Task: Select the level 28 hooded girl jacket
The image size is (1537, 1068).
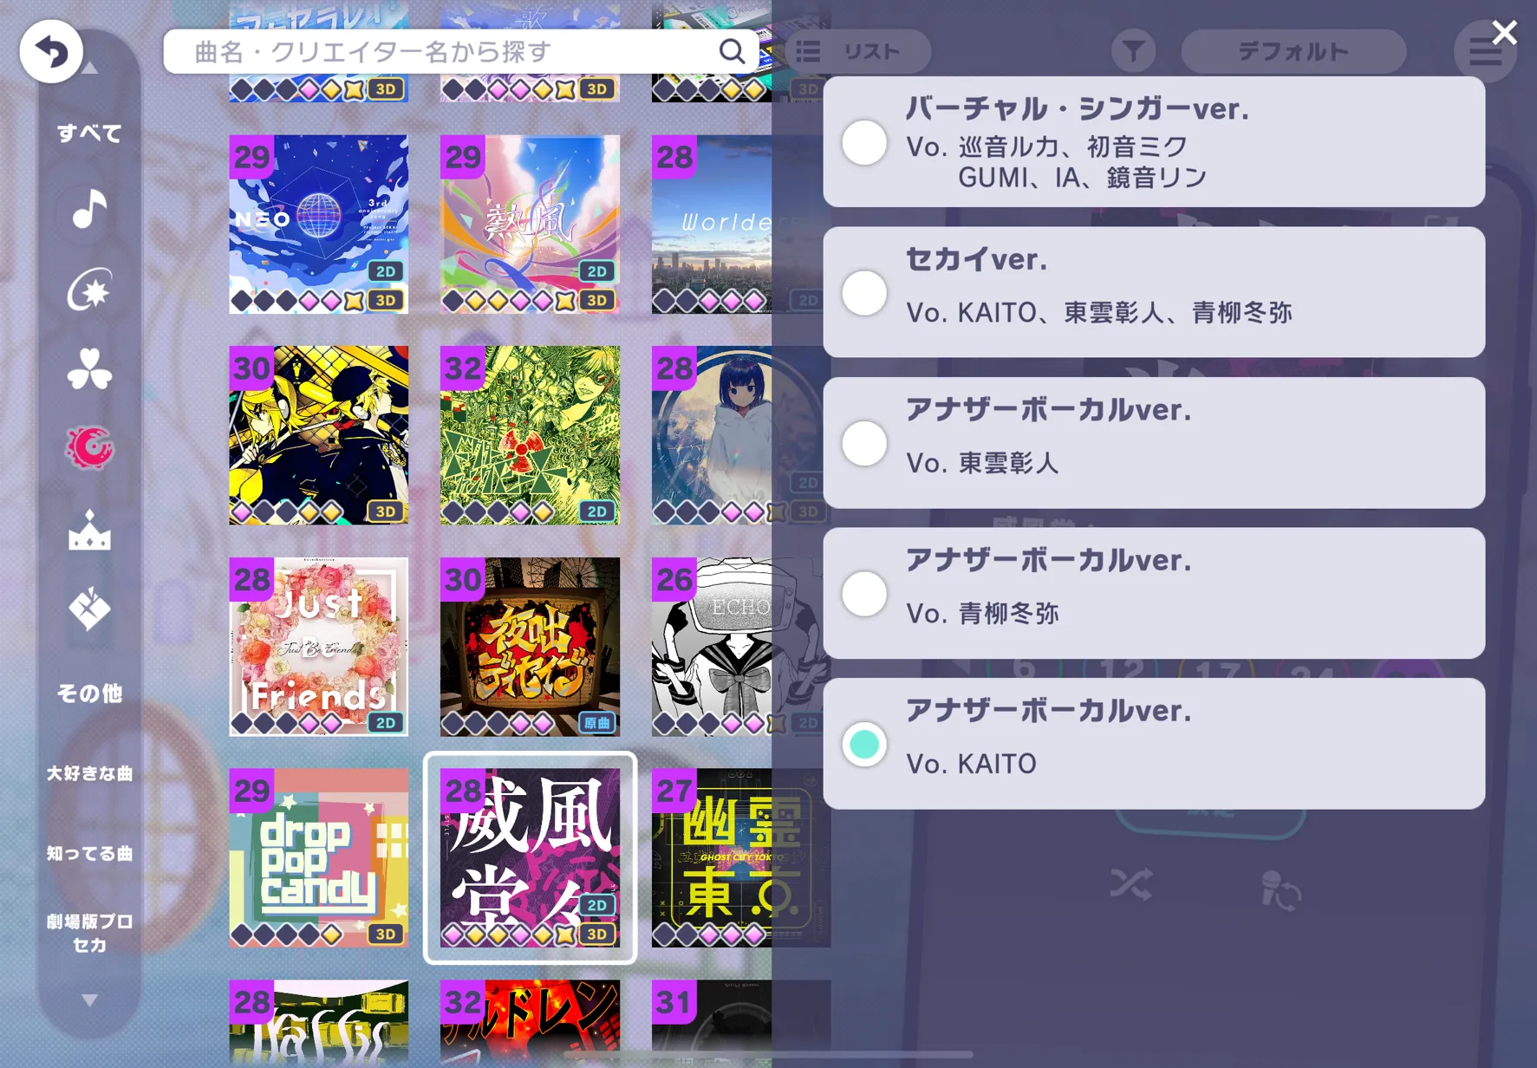Action: [x=712, y=435]
